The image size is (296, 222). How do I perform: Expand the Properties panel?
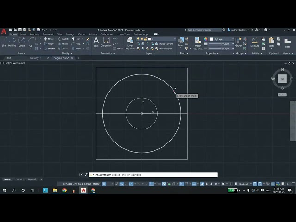(212, 54)
